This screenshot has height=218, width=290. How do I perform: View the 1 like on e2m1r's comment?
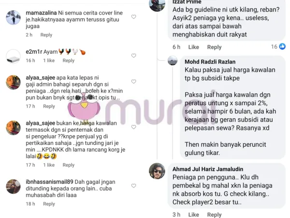[x=49, y=61]
